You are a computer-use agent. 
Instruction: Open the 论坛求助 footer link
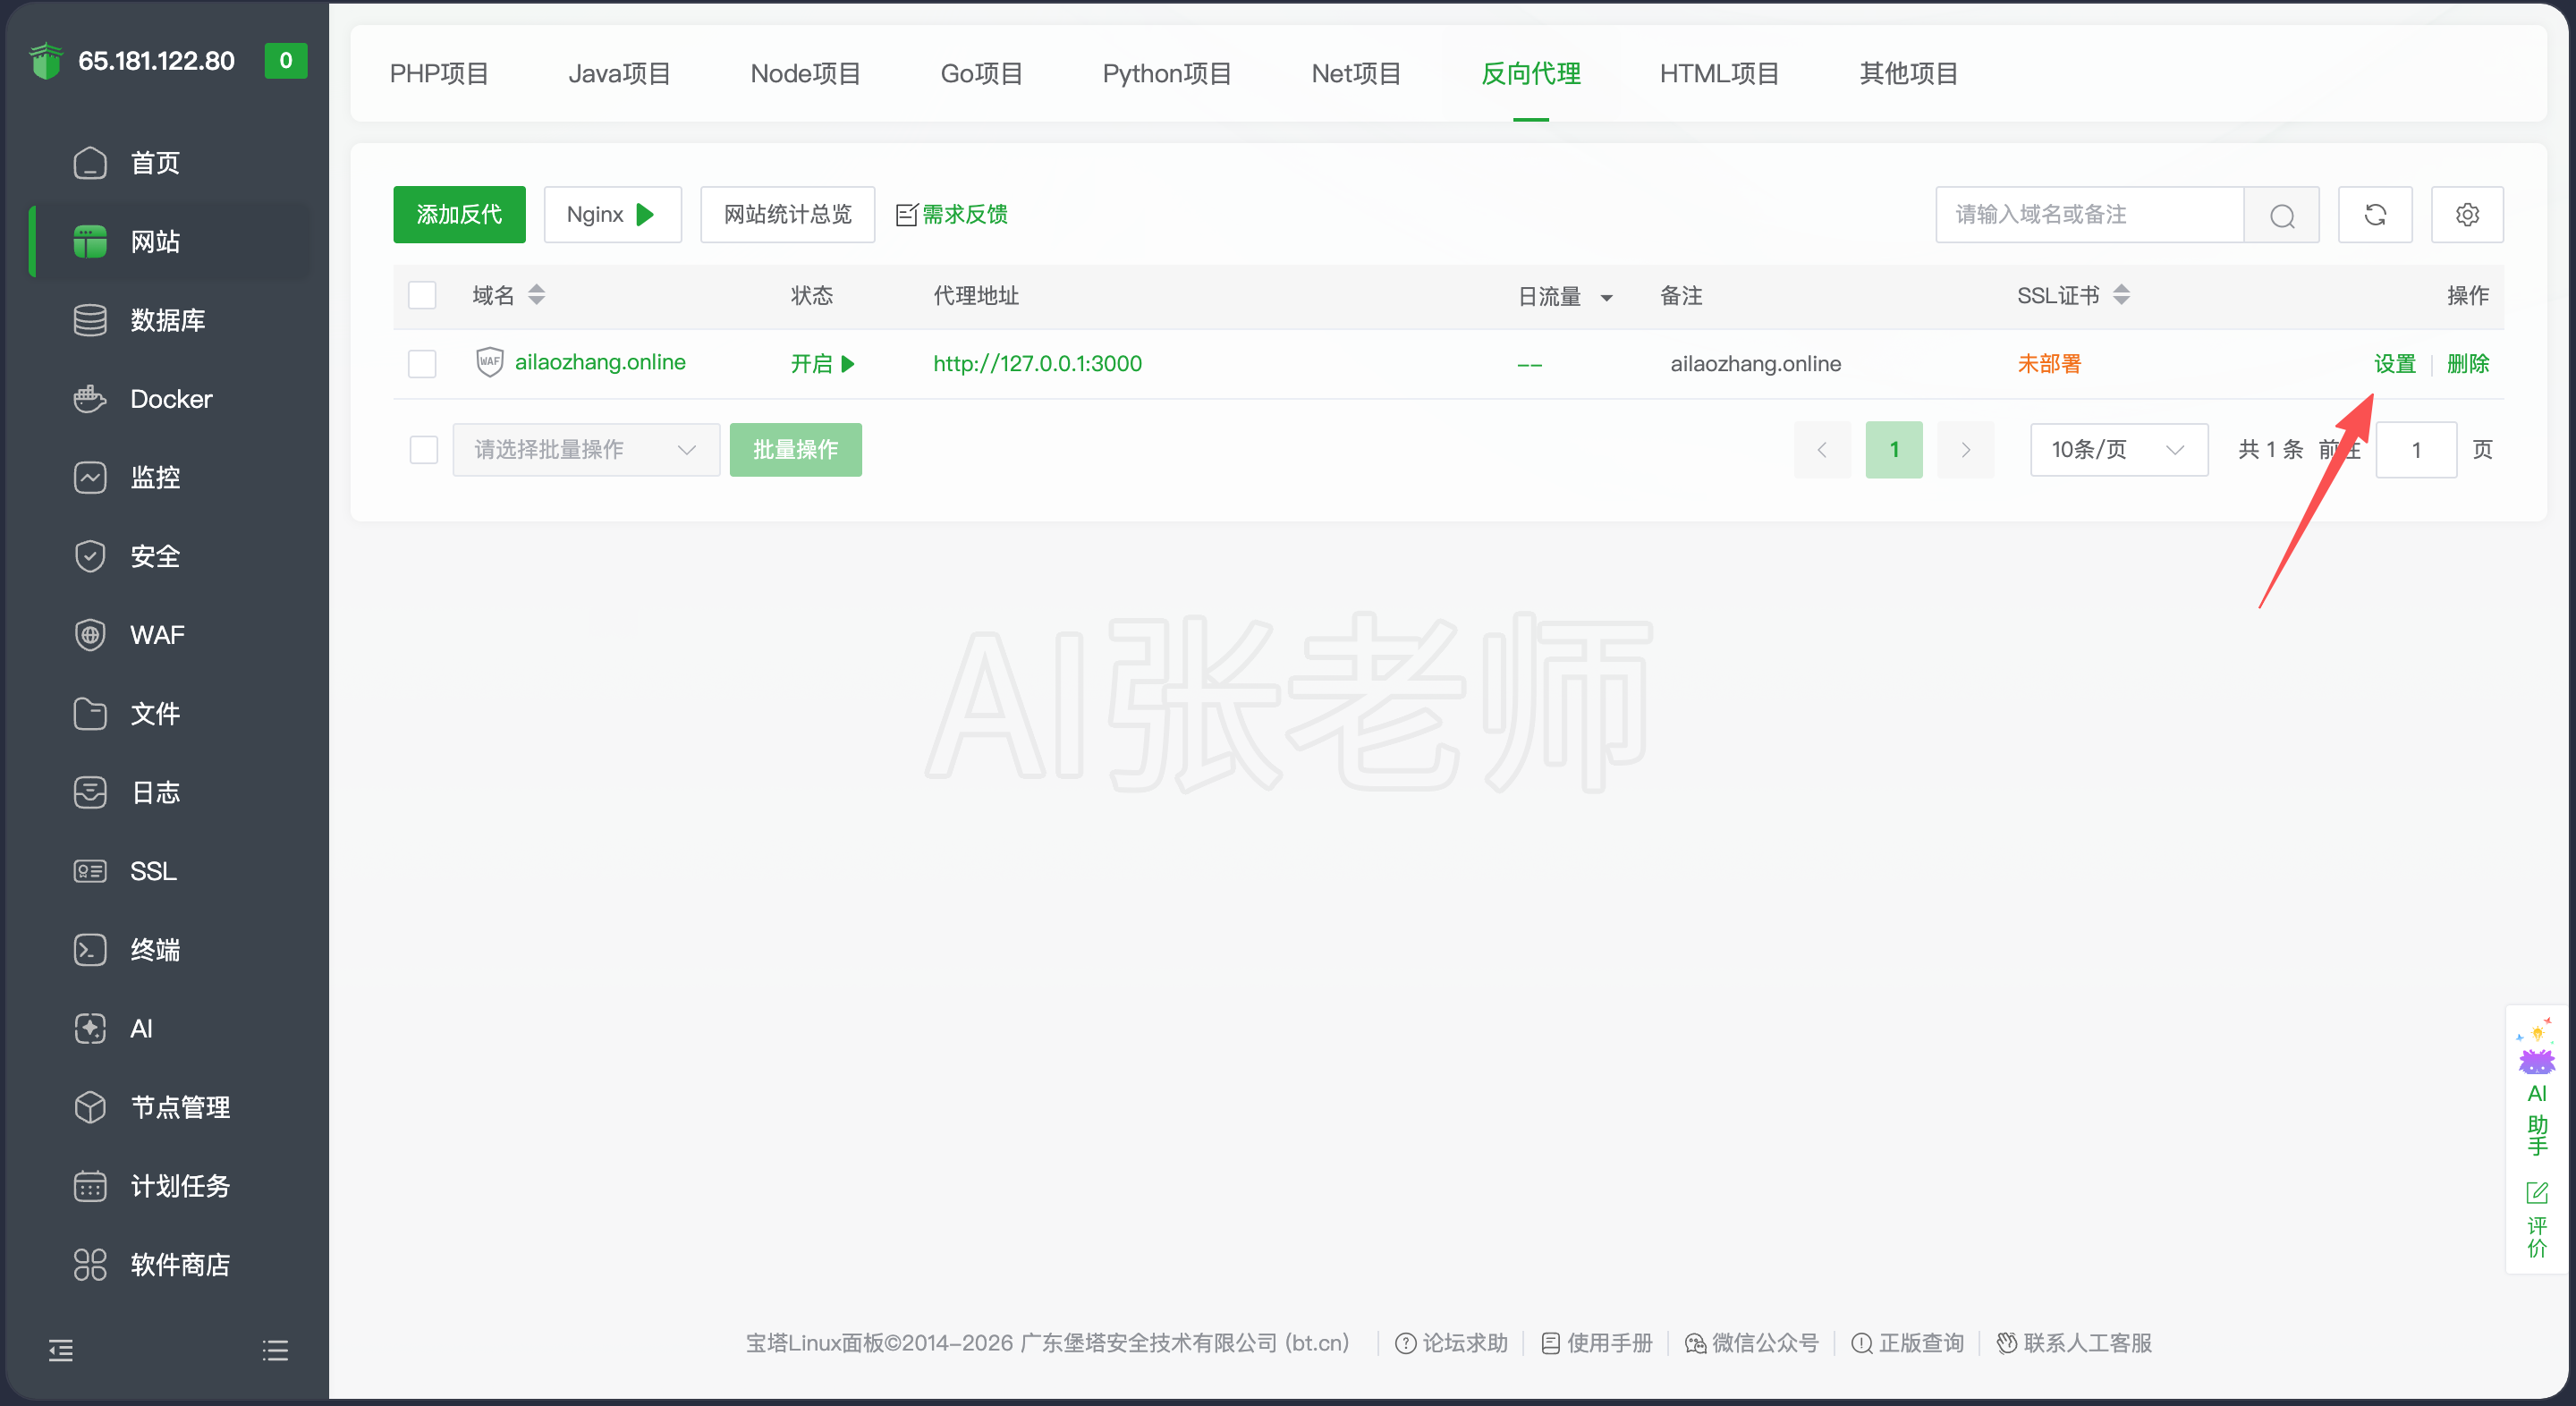[x=1451, y=1343]
